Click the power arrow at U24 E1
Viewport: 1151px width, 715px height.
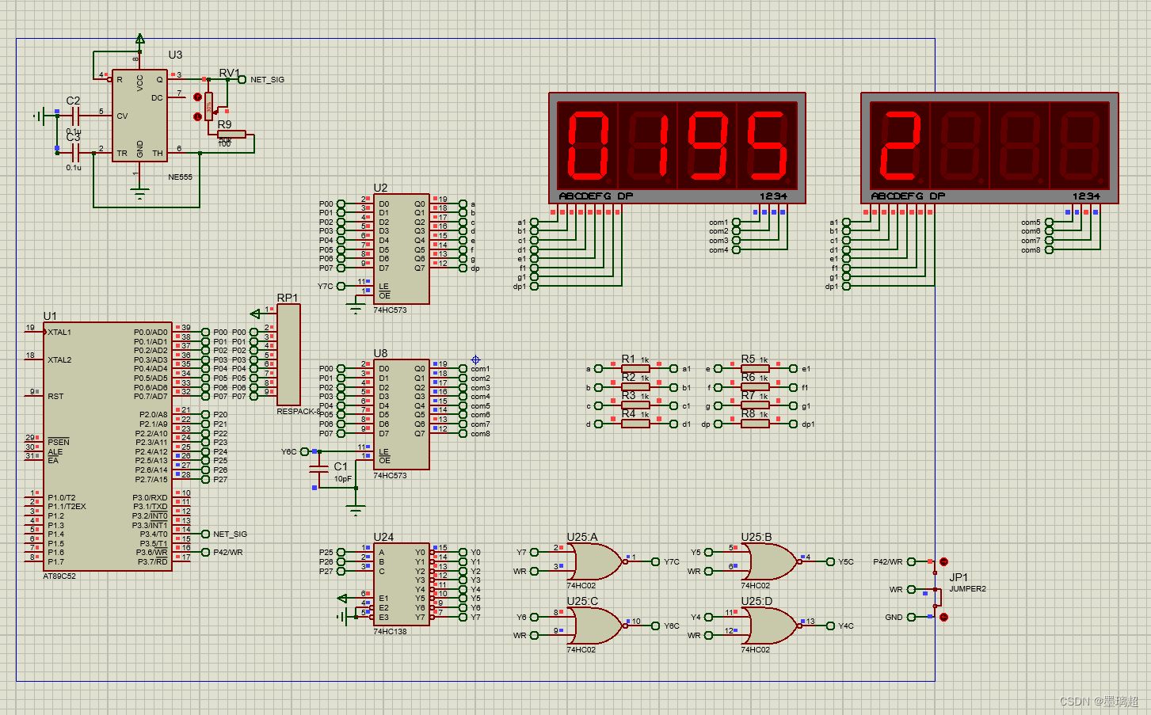342,598
